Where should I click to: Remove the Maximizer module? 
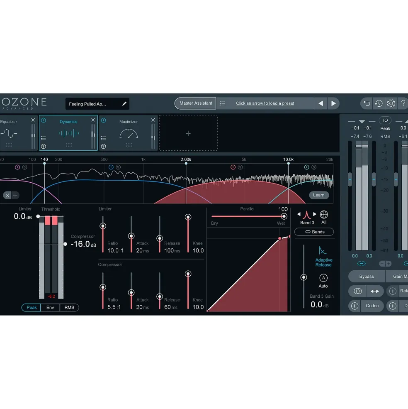coord(153,120)
